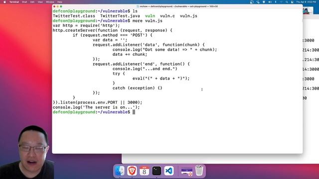Click 'TwitterTest.class' in the ls output
Screen dimensions: 319x179
74,16
